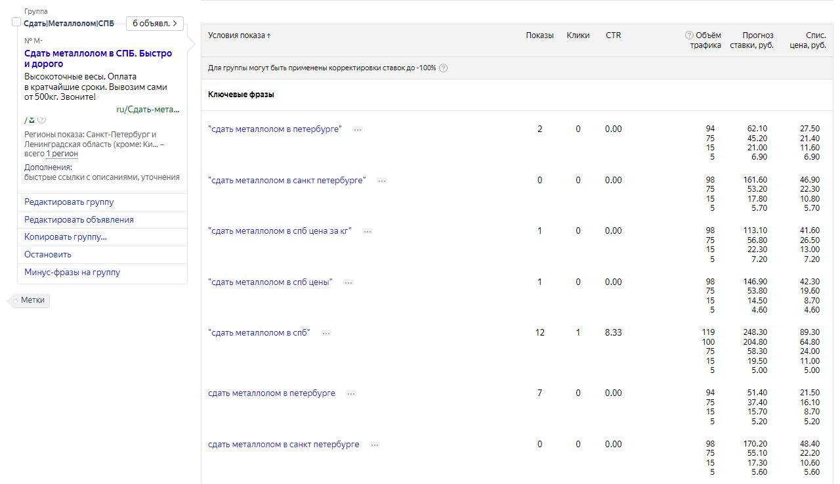
Task: Click the 1 регион link
Action: [x=62, y=154]
